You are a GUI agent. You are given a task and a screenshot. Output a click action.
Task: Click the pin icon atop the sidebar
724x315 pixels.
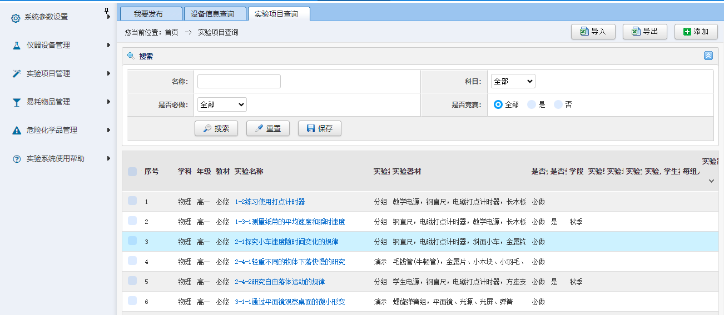[x=107, y=13]
